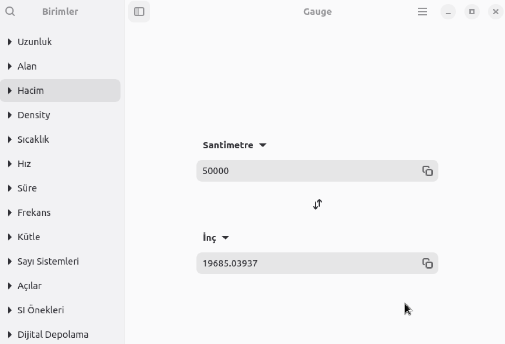Viewport: 505px width, 344px height.
Task: Expand the Uzunluk category arrow
Action: (x=10, y=42)
